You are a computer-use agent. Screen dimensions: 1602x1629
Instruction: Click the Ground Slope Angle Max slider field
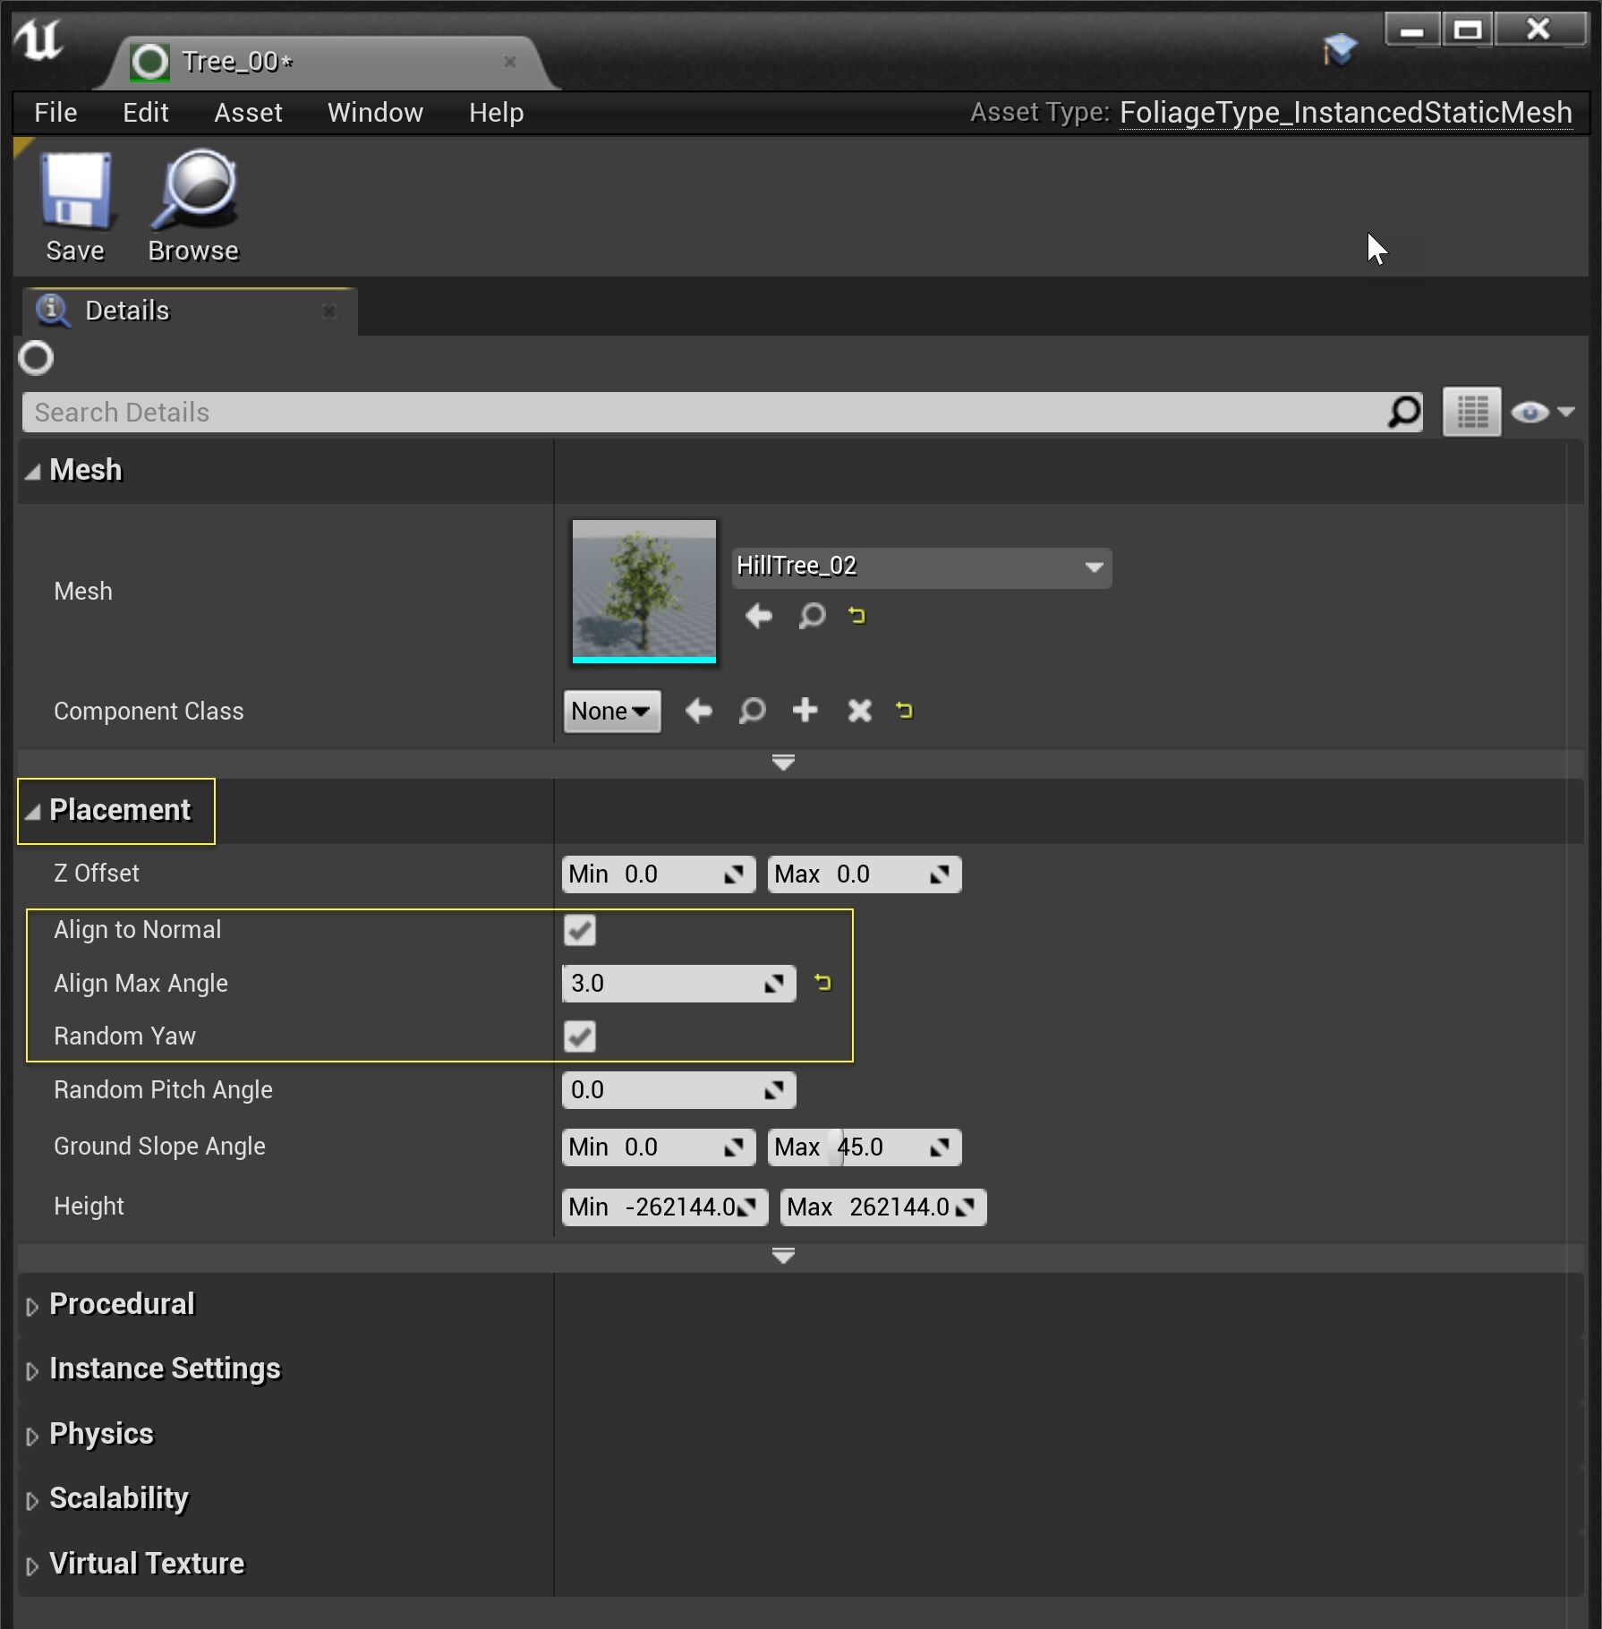(865, 1147)
